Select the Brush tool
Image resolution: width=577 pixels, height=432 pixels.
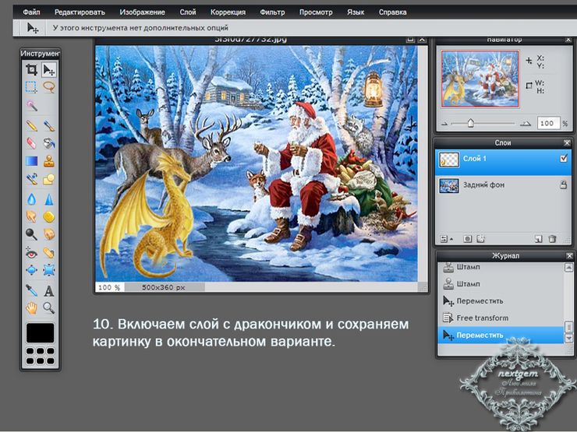pos(48,125)
